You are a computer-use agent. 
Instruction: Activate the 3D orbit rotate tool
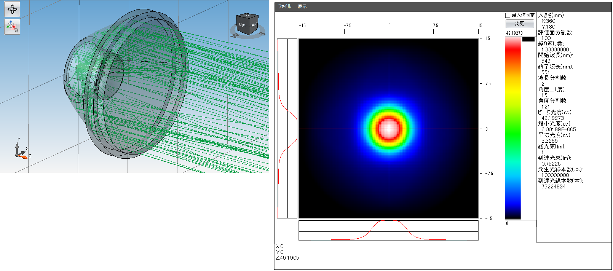coord(12,10)
